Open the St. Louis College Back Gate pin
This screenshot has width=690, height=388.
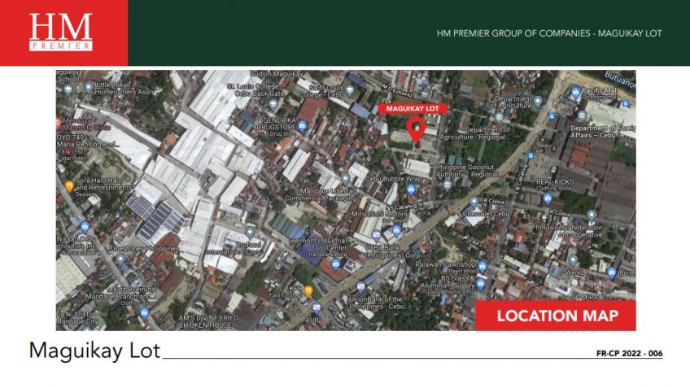(273, 105)
